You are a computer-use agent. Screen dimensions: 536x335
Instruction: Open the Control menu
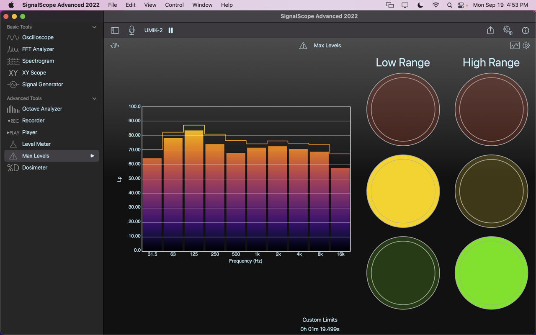[x=174, y=5]
